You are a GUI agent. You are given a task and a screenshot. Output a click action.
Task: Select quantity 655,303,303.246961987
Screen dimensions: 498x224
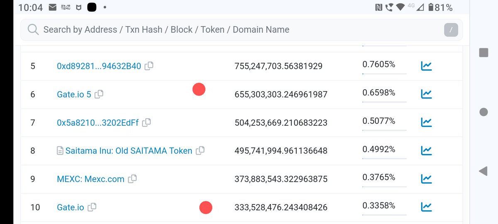(281, 94)
